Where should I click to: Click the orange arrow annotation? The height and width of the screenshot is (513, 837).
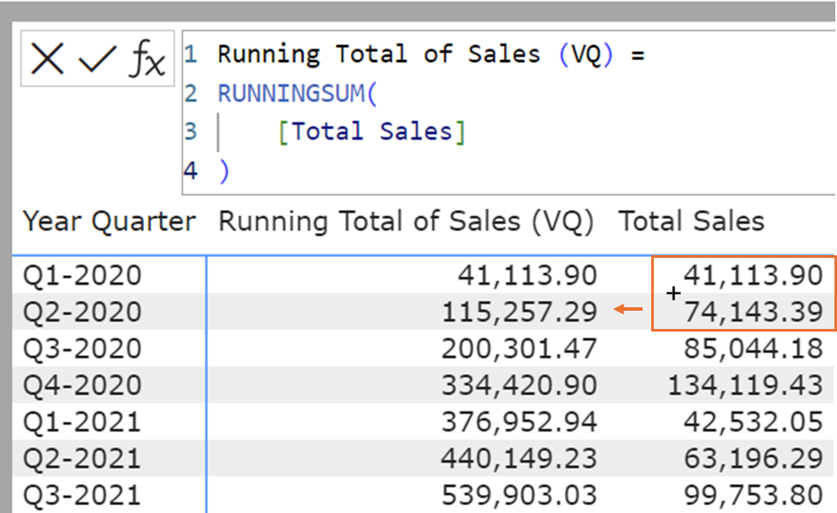(x=629, y=309)
